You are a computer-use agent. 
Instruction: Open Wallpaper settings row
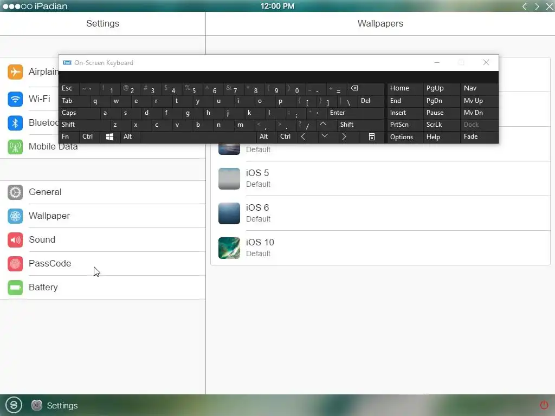point(102,216)
